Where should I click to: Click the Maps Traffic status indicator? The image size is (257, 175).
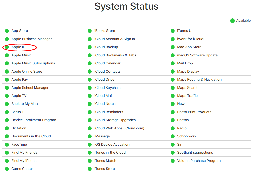(x=173, y=96)
